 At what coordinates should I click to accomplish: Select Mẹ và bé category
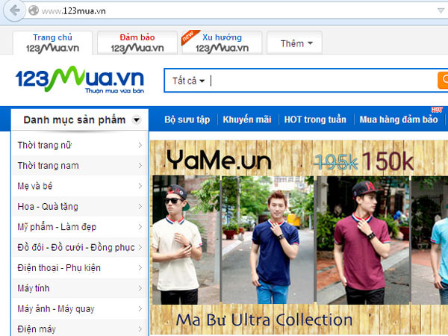pos(80,186)
